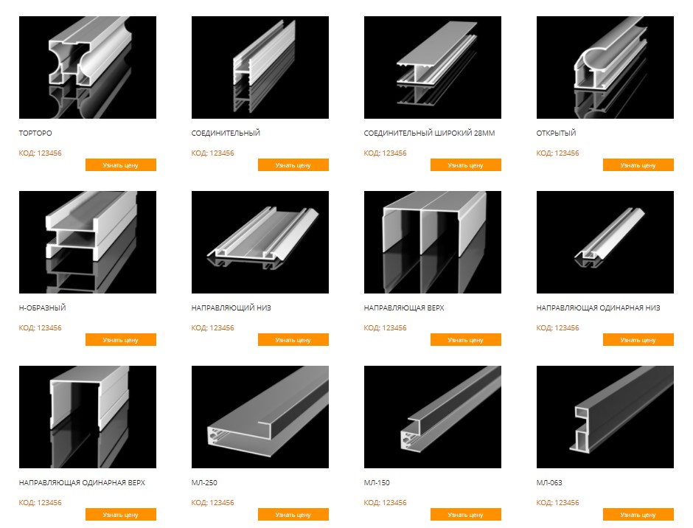Follow the НАПРАВЛЯЮЩАЯ ОДИНАРНАЯ ВЕРХ title link

click(82, 482)
